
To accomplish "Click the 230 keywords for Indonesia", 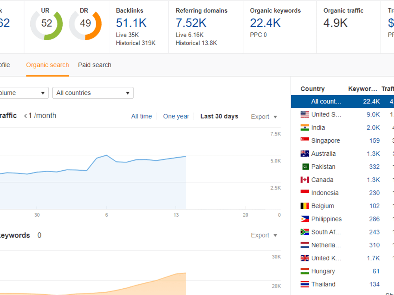I will click(374, 193).
